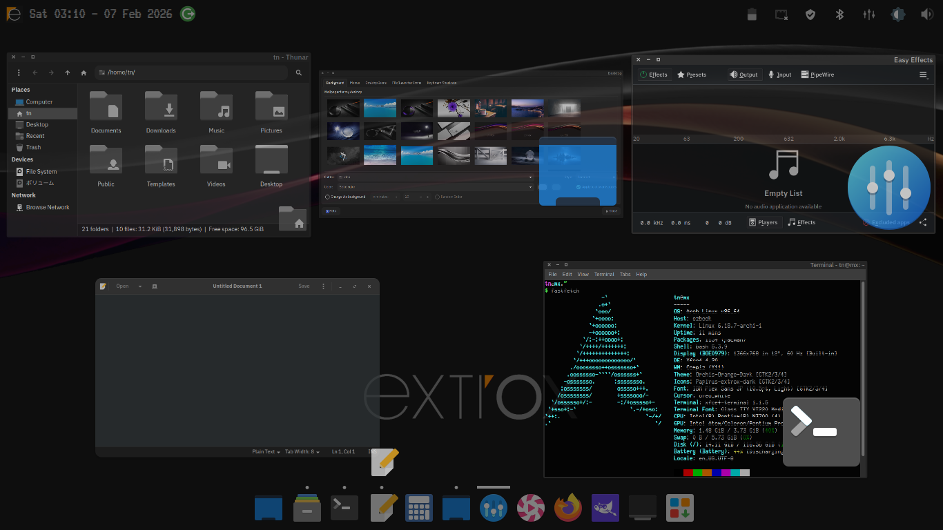Screen dimensions: 943x530
Task: Click the new tab icon in text editor
Action: [x=155, y=286]
